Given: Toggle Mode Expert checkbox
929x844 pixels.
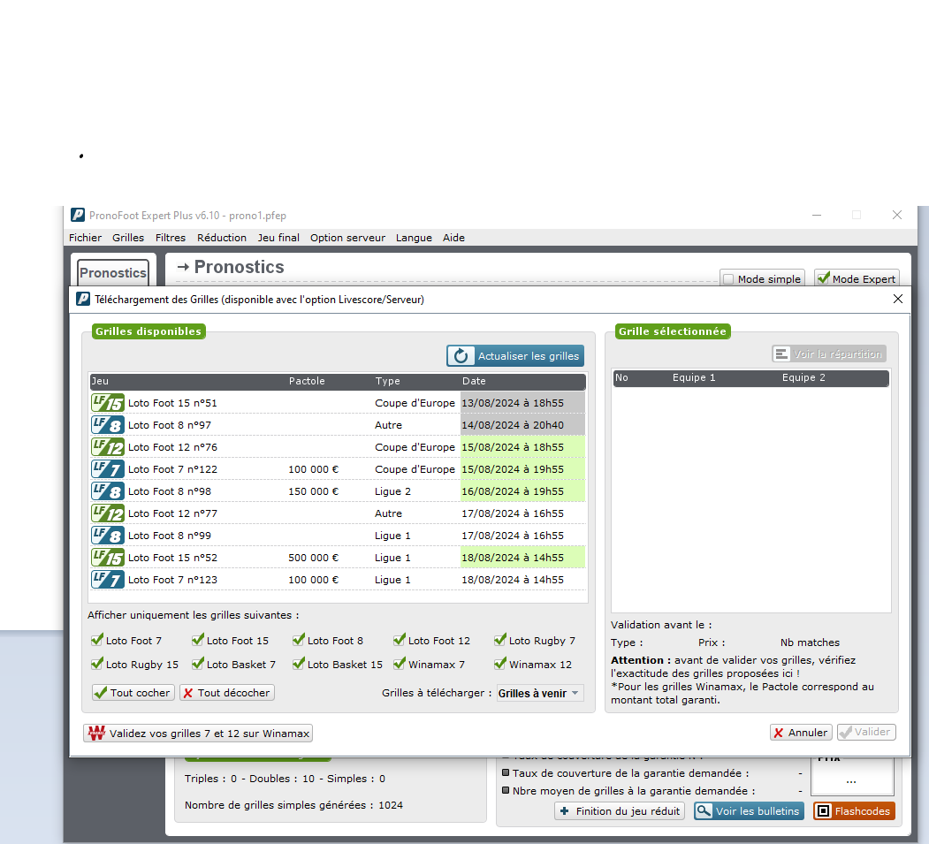Looking at the screenshot, I should pyautogui.click(x=824, y=278).
